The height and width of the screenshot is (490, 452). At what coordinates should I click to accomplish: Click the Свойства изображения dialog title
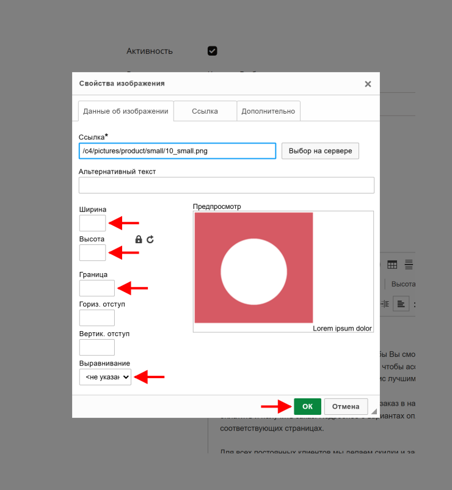pos(122,84)
